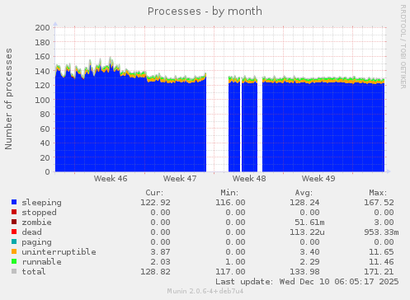This screenshot has width=410, height=300.
Task: Click the y-axis label 100
Action: point(42,100)
